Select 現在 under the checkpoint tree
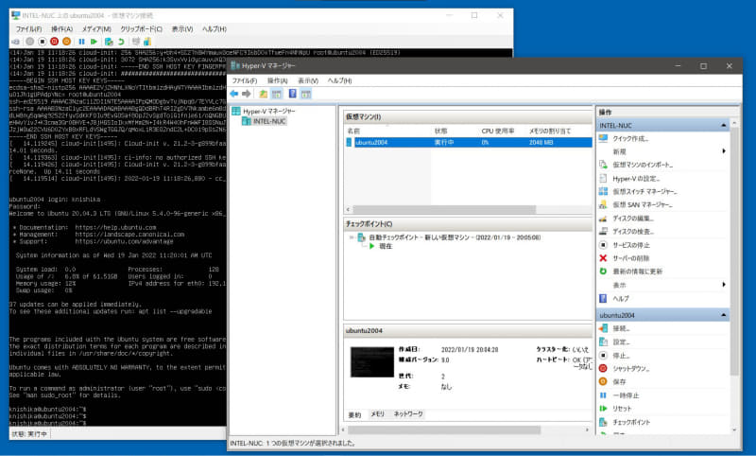This screenshot has width=756, height=456. click(x=386, y=247)
